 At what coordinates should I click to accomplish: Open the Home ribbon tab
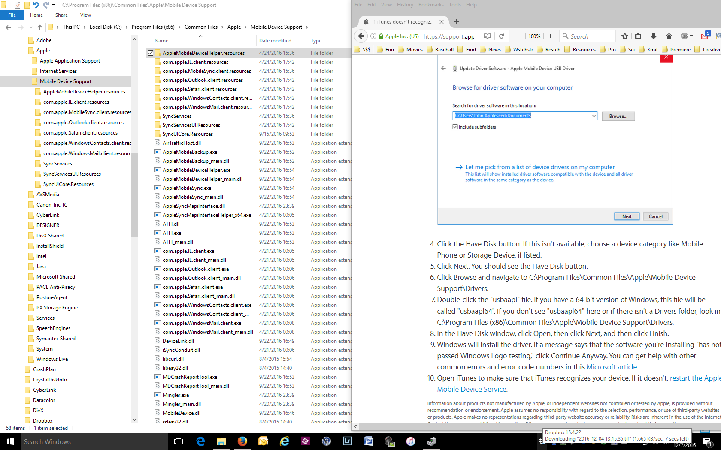tap(36, 15)
